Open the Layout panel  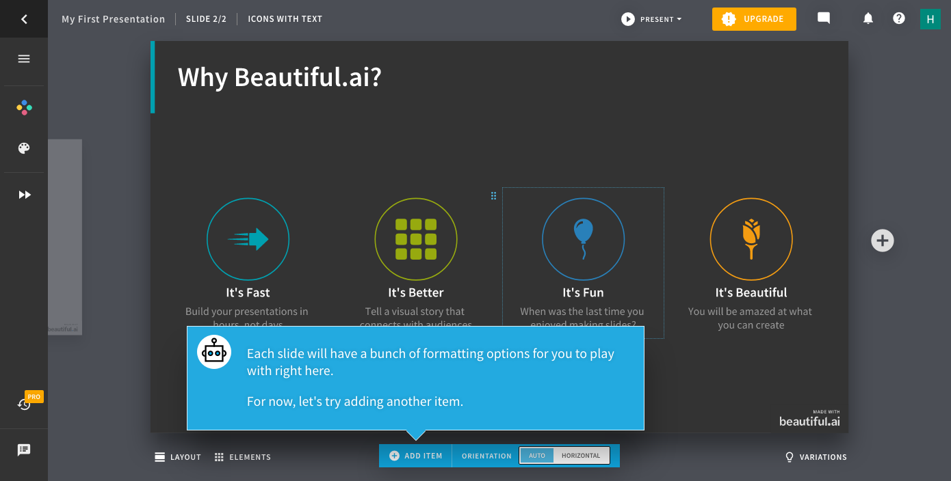tap(178, 457)
